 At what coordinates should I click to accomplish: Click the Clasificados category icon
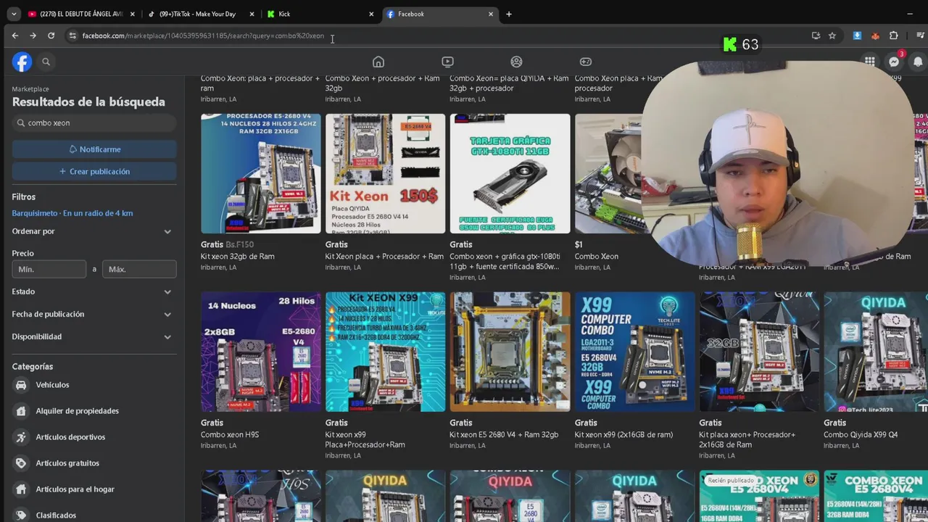click(21, 515)
